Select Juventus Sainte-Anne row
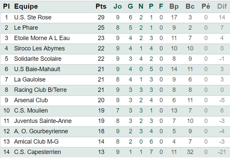230x158 pixels. click(x=115, y=121)
